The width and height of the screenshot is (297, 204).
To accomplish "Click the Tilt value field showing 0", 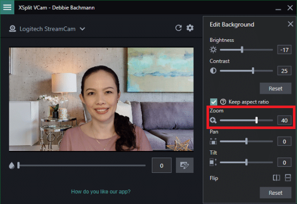I will [x=284, y=162].
